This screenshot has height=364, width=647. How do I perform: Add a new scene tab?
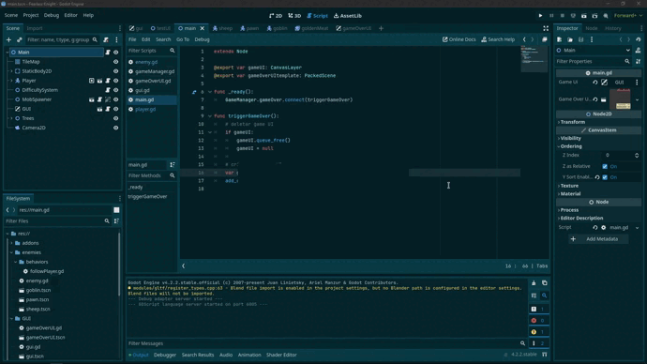tap(381, 28)
